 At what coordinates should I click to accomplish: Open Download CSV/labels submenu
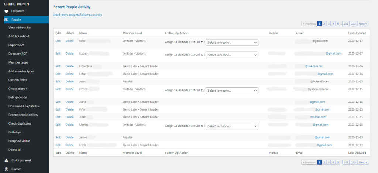click(x=24, y=106)
